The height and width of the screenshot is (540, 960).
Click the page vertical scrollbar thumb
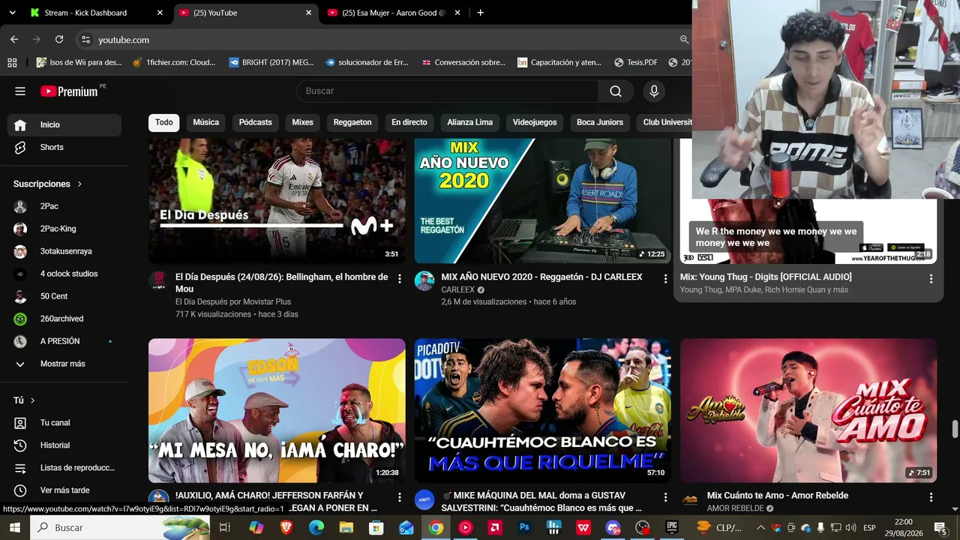click(x=955, y=430)
